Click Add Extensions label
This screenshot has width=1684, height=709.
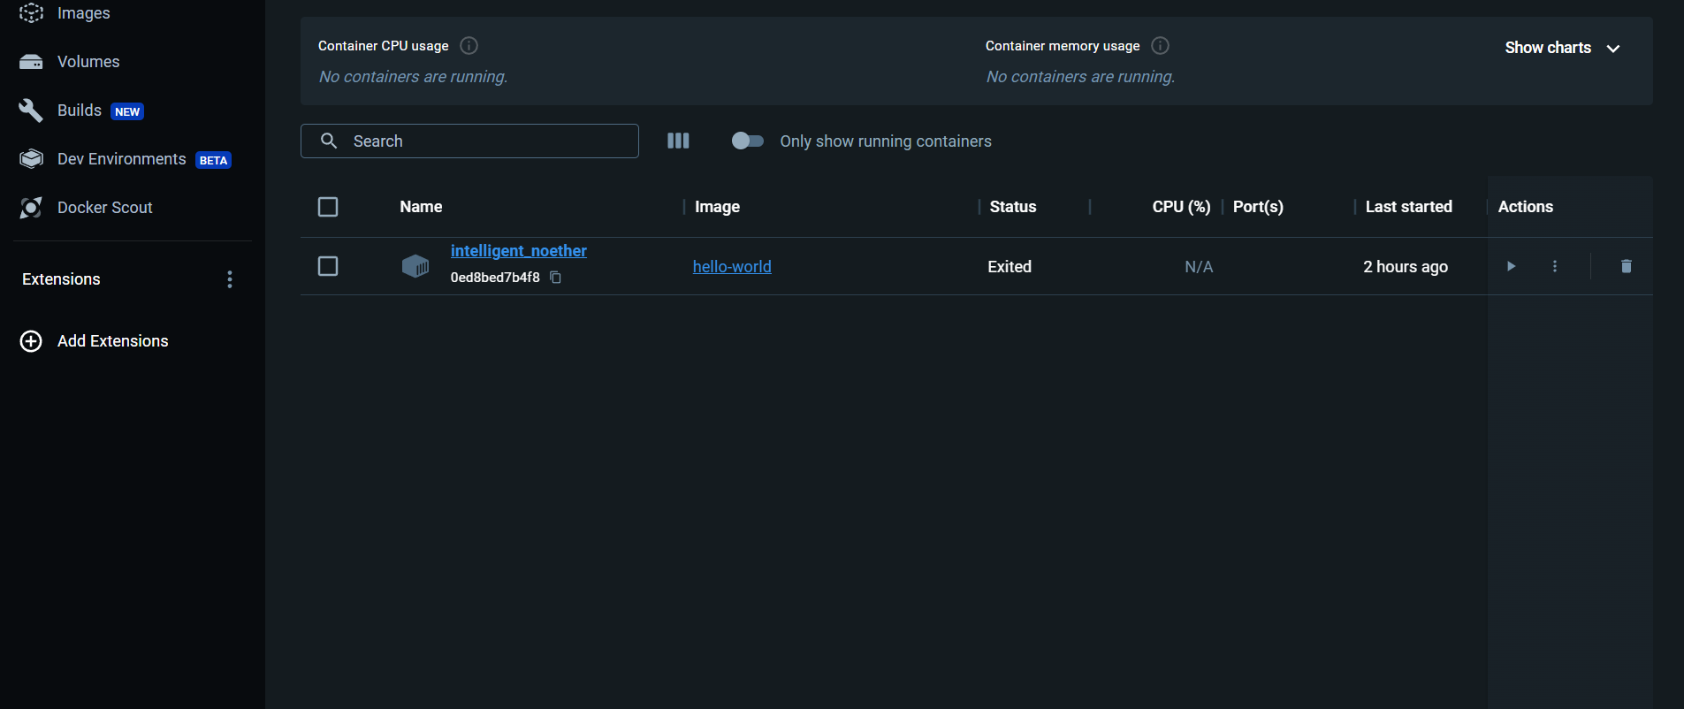coord(113,341)
